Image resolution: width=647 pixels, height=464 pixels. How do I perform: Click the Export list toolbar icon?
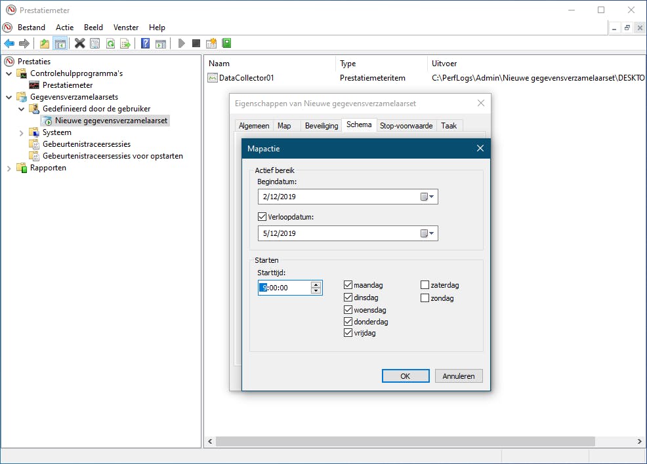point(125,44)
